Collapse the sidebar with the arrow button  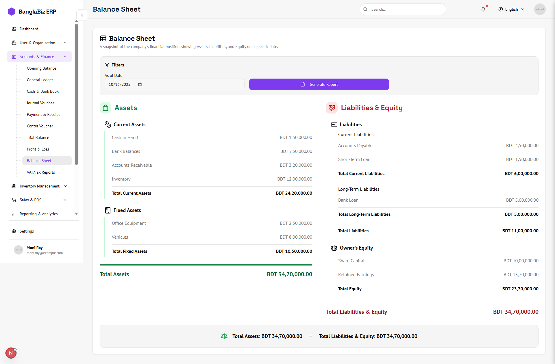click(82, 15)
